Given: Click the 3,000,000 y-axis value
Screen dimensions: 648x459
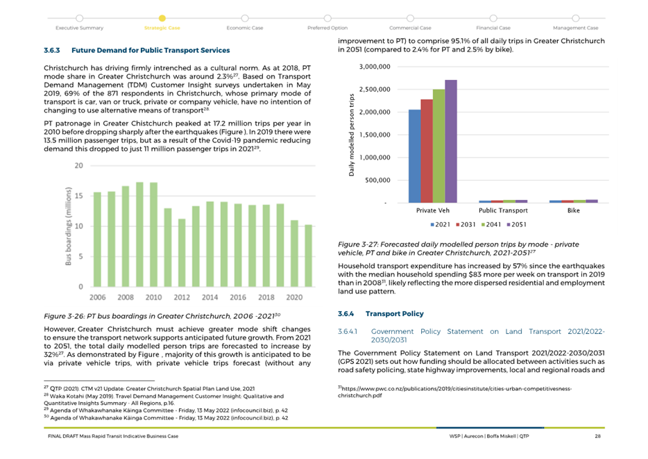Looking at the screenshot, I should tap(375, 67).
